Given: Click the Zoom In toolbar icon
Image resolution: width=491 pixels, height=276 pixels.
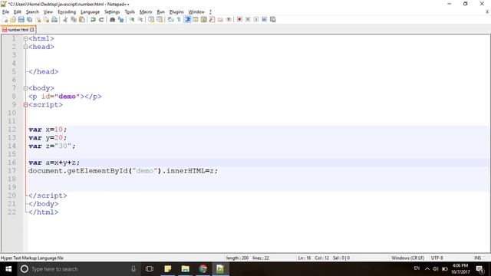Looking at the screenshot, I should (x=132, y=19).
